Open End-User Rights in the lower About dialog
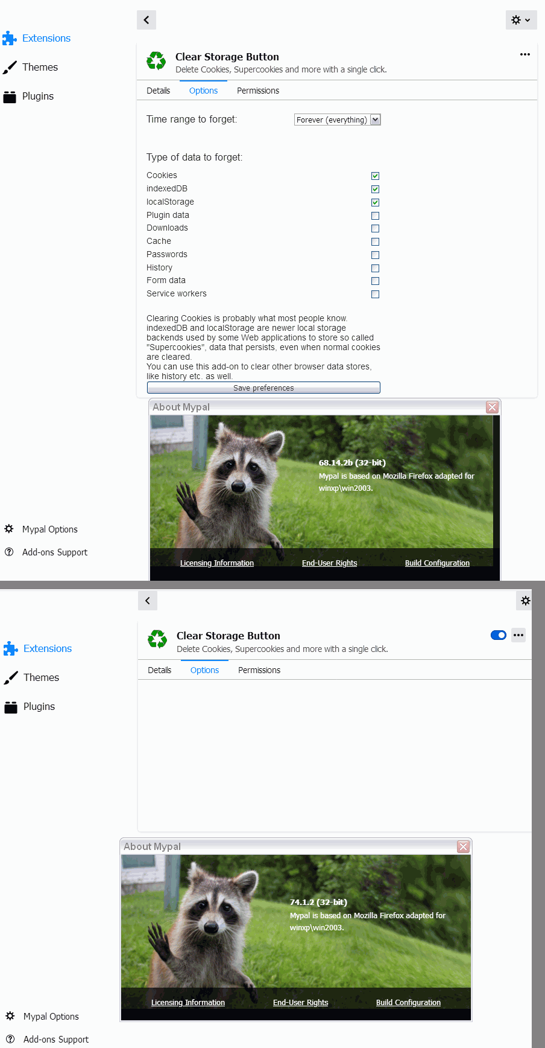Image resolution: width=545 pixels, height=1048 pixels. point(300,1002)
